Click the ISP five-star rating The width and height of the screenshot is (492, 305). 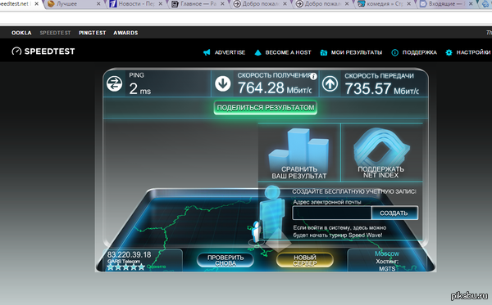[x=125, y=267]
